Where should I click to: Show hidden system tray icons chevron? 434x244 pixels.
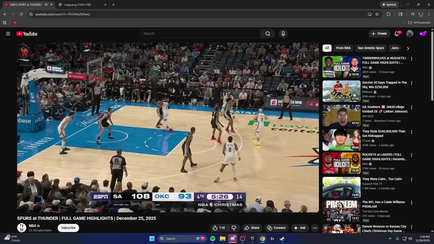(x=390, y=239)
